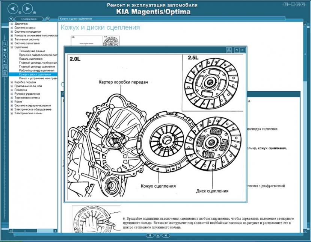311x242 pixels.
Task: Click the print icon in left sidebar
Action: [x=5, y=74]
